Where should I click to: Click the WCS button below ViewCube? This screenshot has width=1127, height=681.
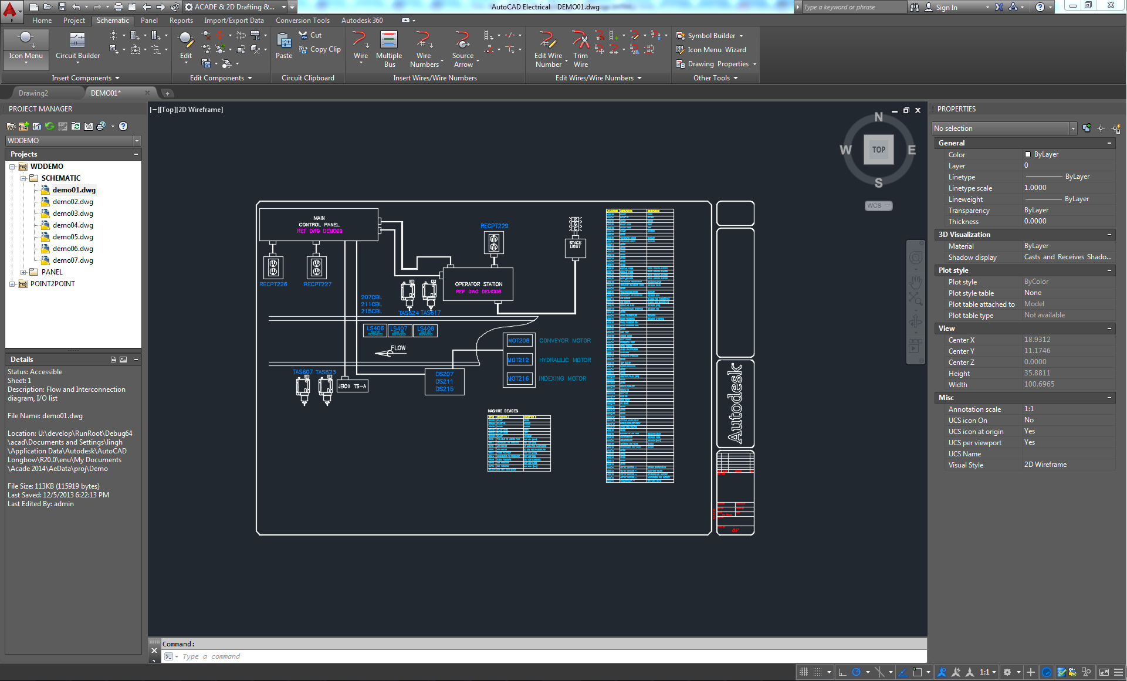tap(878, 206)
